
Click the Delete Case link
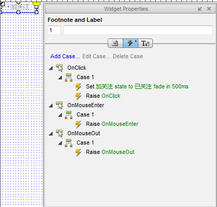128,56
